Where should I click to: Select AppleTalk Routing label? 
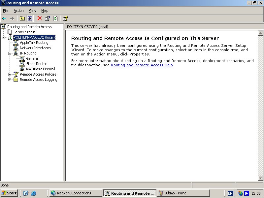[34, 43]
